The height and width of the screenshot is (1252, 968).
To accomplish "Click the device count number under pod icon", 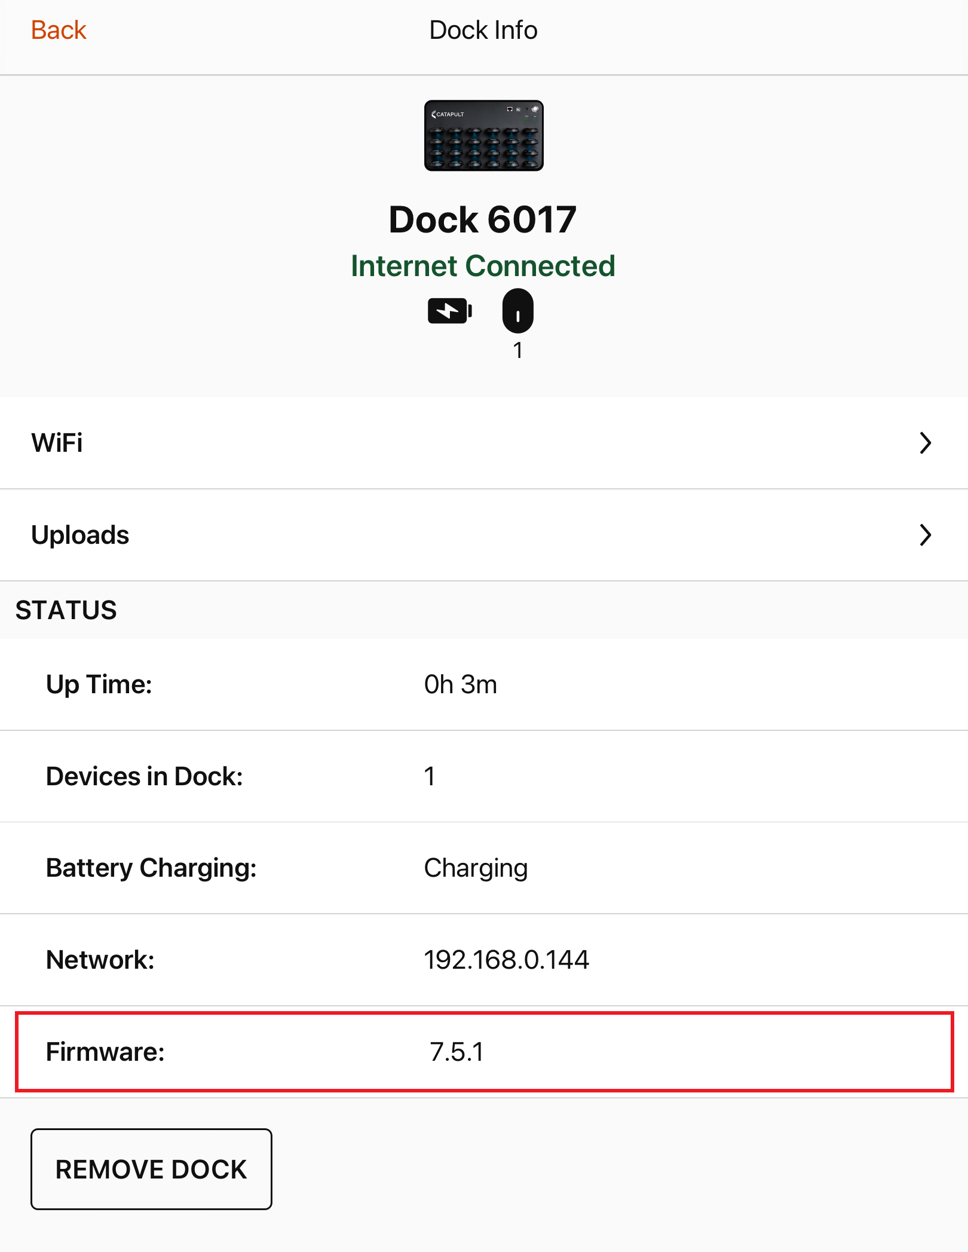I will coord(517,350).
